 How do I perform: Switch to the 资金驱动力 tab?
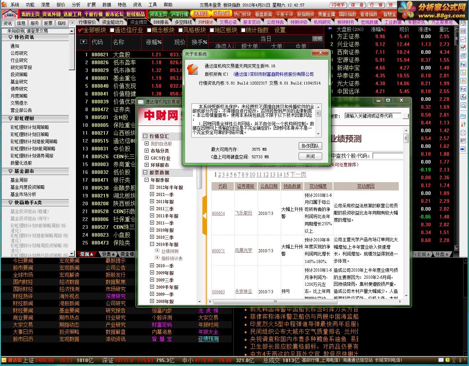(113, 22)
